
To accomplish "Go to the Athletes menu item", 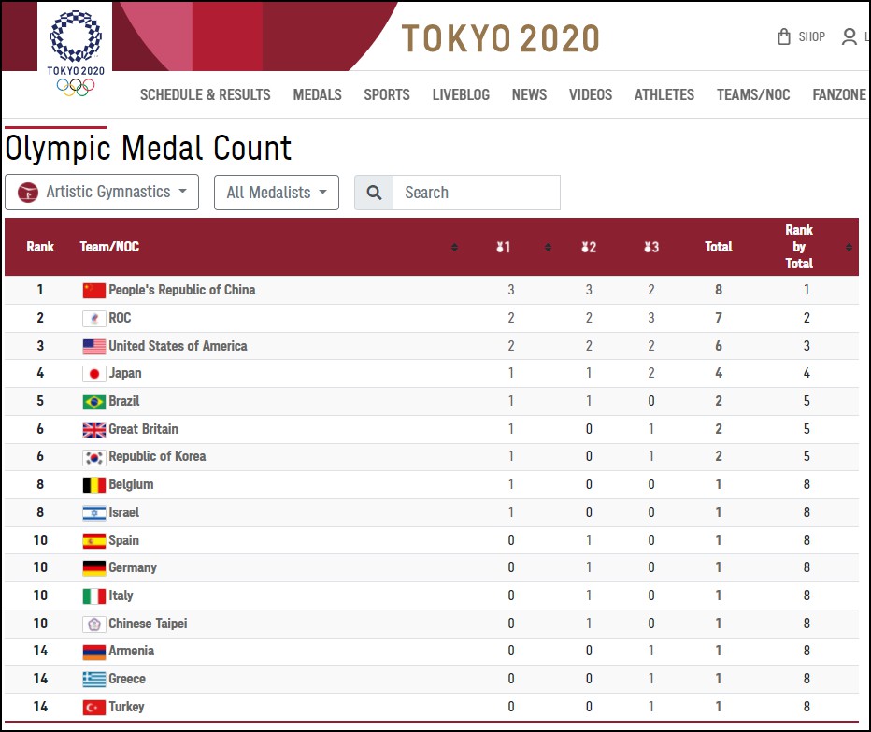I will [664, 94].
